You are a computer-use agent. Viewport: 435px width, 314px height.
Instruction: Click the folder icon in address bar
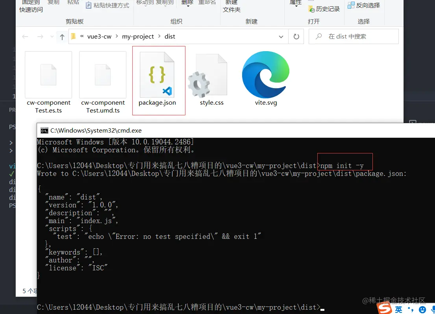[73, 36]
